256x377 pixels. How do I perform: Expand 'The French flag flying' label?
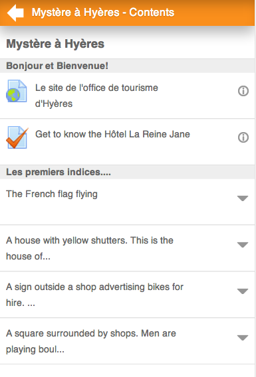pyautogui.click(x=243, y=198)
